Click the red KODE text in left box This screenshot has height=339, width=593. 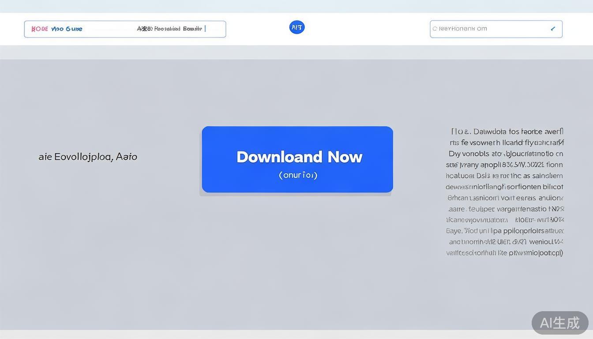tap(40, 29)
